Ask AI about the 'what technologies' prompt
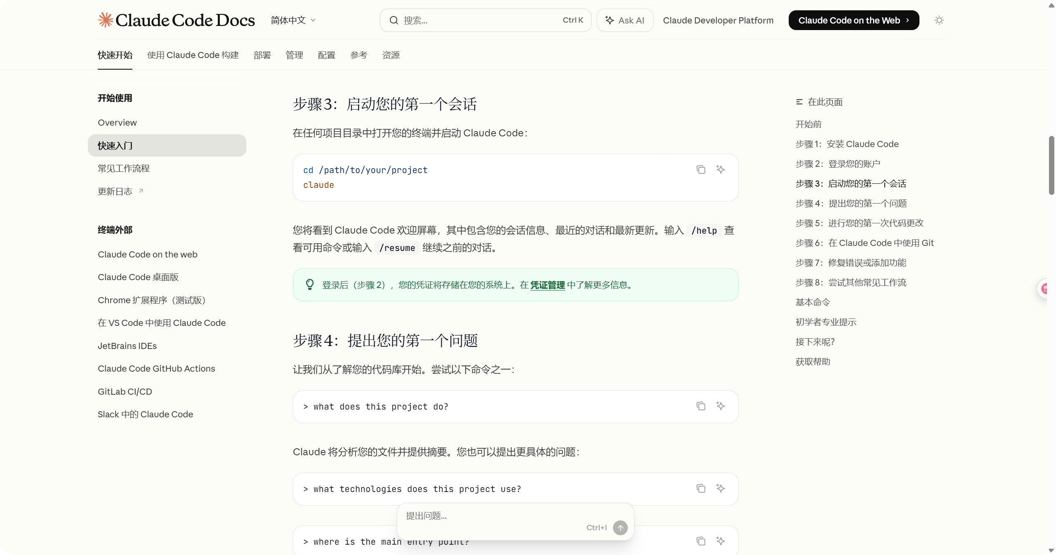 (720, 488)
